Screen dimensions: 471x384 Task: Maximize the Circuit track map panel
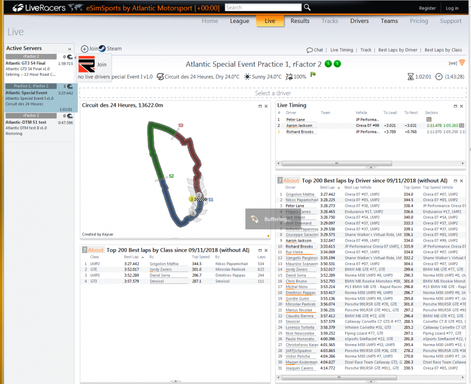click(x=260, y=106)
